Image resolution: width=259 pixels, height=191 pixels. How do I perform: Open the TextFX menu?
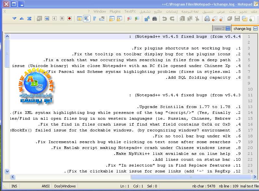tap(130, 11)
